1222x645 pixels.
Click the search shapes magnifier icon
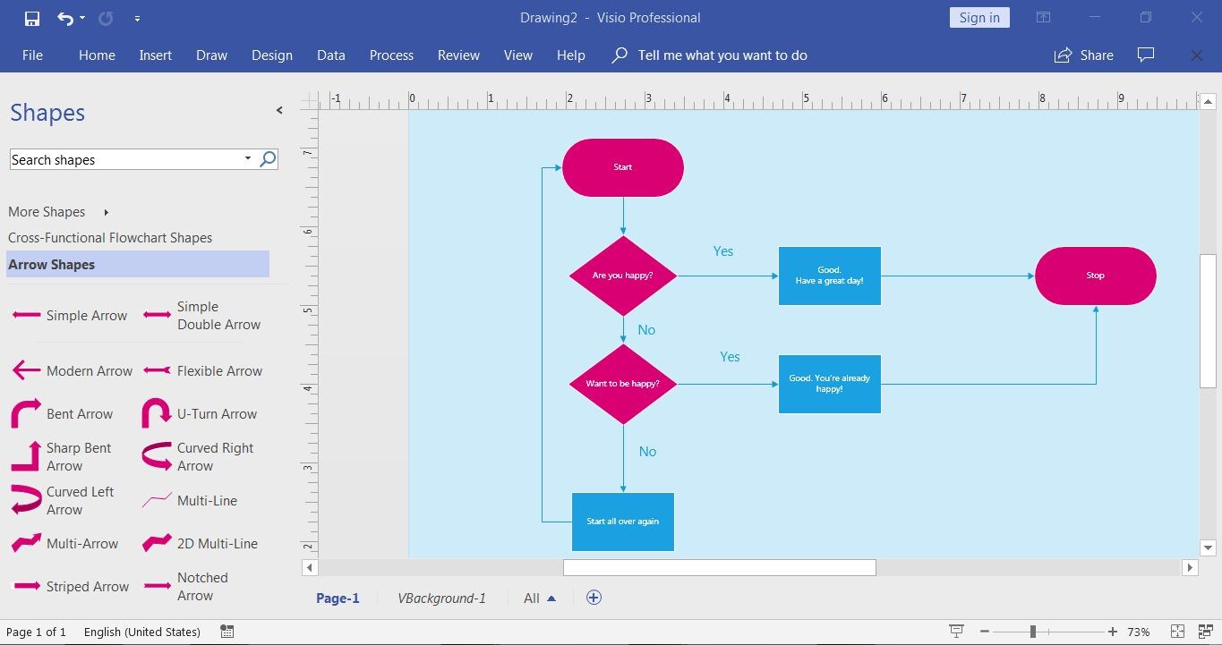pyautogui.click(x=267, y=158)
